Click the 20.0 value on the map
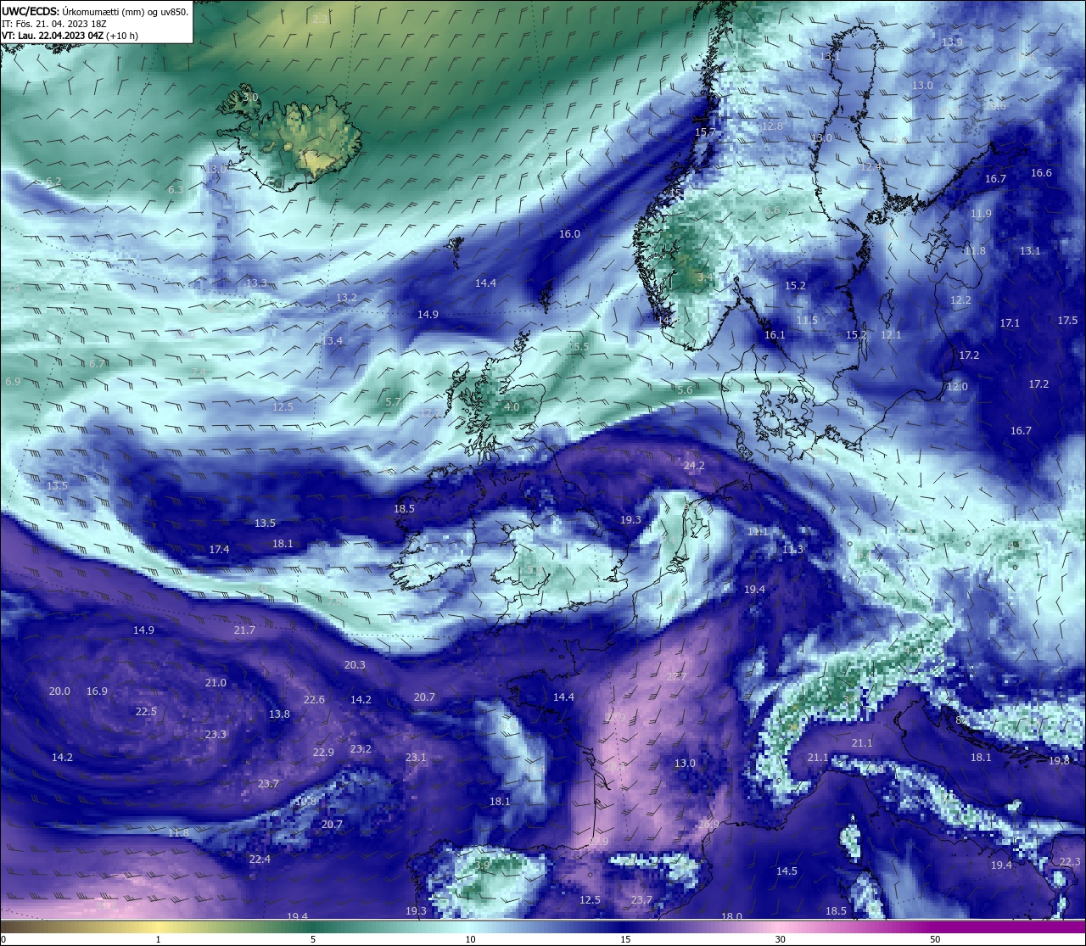This screenshot has height=946, width=1086. pyautogui.click(x=59, y=691)
